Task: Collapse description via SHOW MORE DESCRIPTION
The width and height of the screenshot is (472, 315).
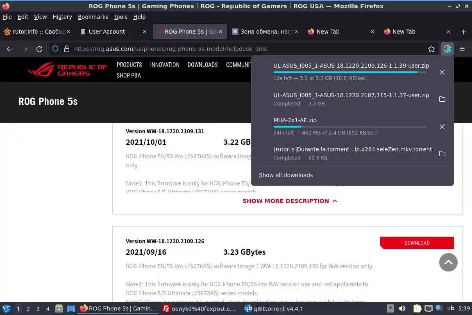Action: [290, 201]
